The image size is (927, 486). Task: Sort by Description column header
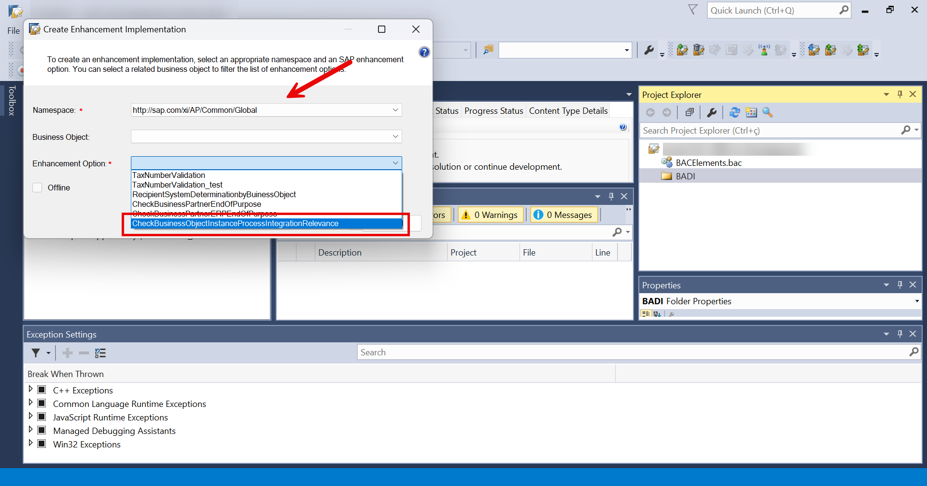coord(381,252)
